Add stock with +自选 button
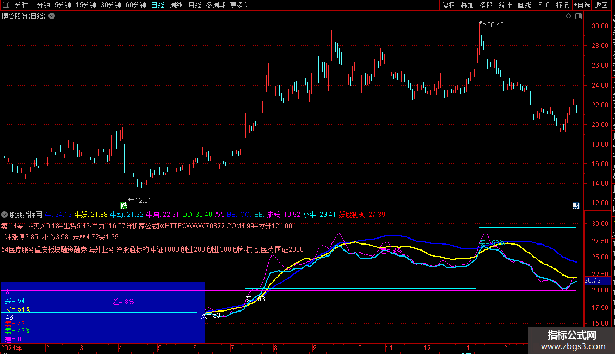The height and width of the screenshot is (354, 615). (582, 5)
